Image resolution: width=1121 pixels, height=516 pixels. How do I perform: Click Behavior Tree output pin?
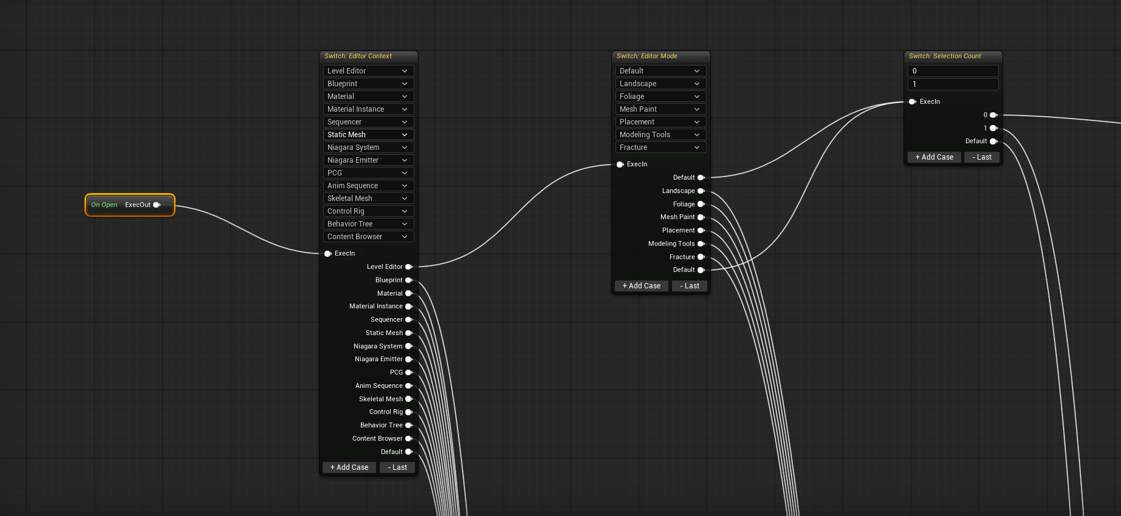pyautogui.click(x=409, y=426)
